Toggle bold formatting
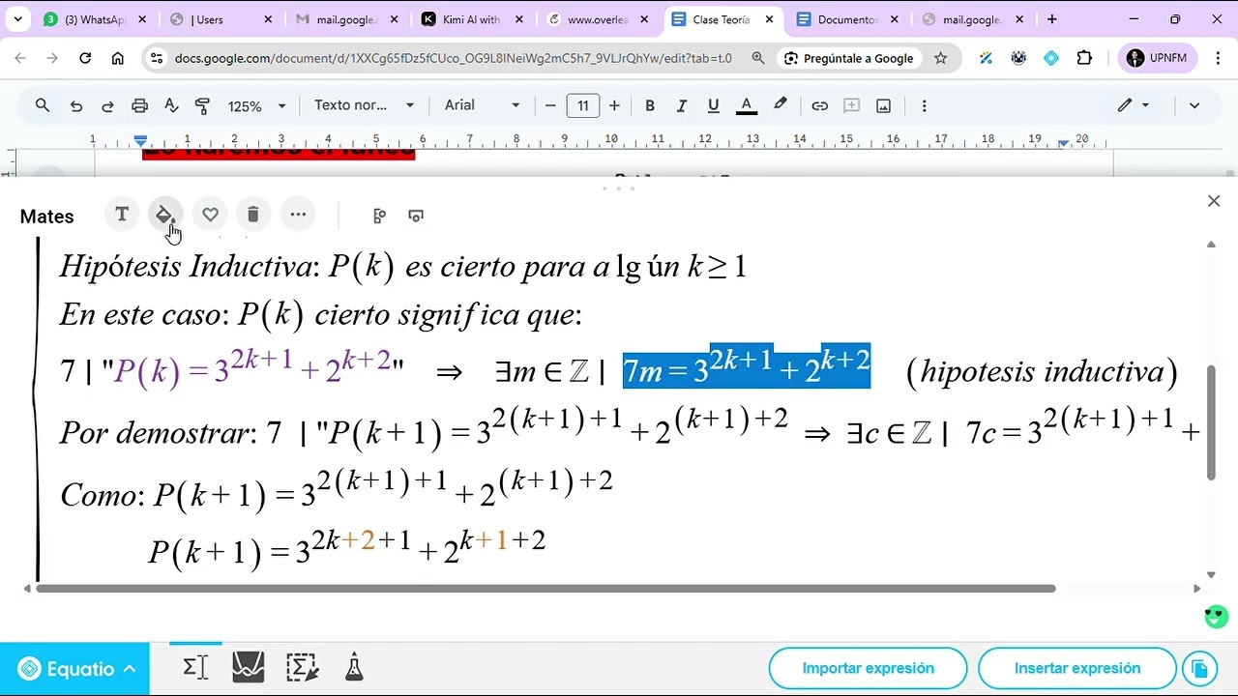Image resolution: width=1238 pixels, height=696 pixels. (x=650, y=106)
